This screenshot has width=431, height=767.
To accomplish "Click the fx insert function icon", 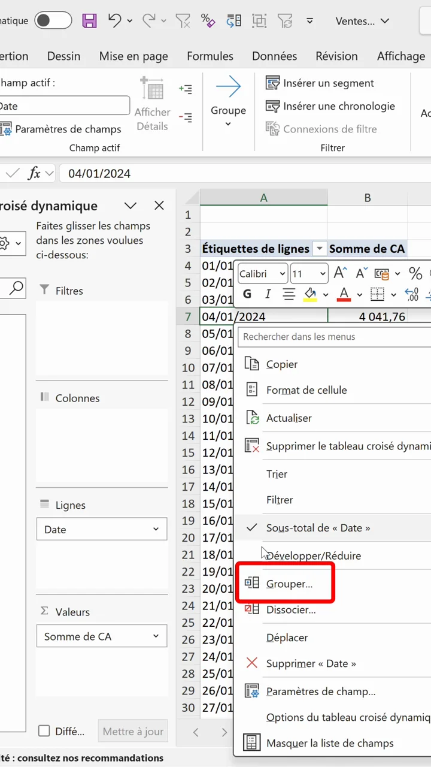I will coord(34,174).
